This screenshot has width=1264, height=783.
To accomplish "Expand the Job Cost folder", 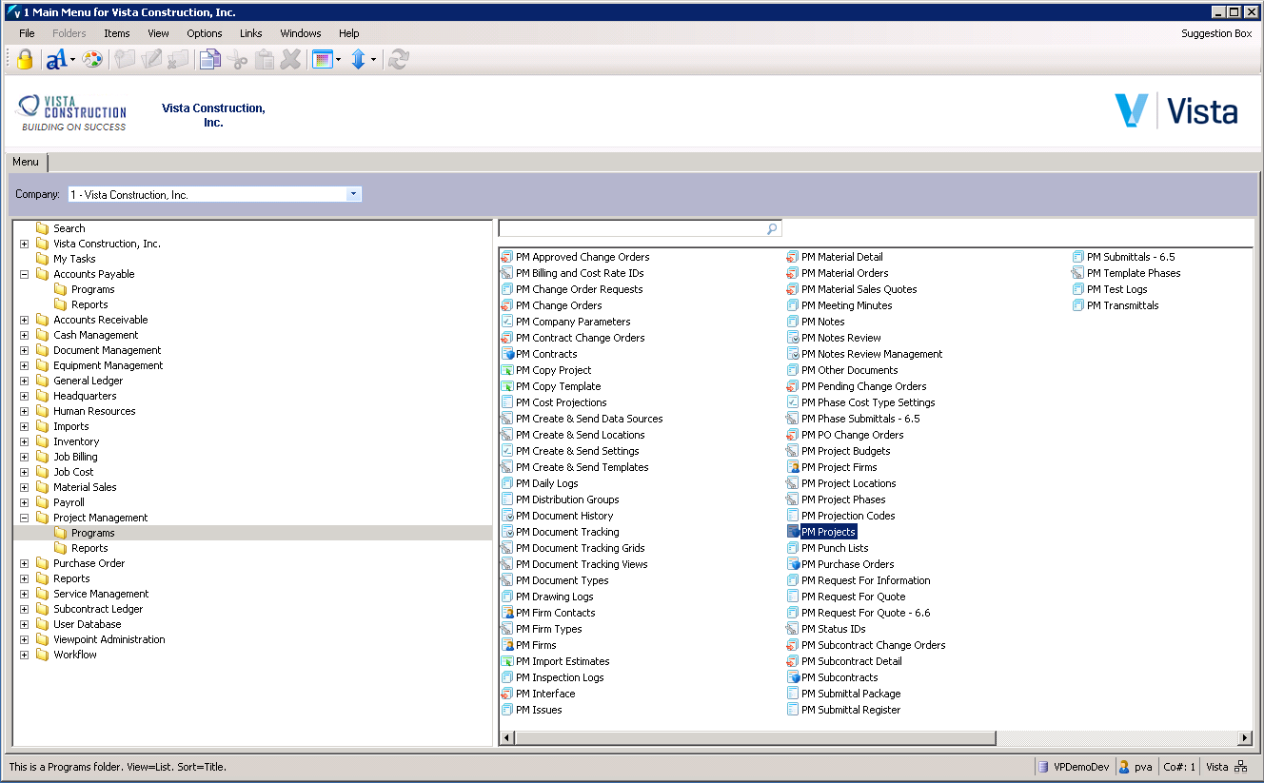I will coord(24,472).
